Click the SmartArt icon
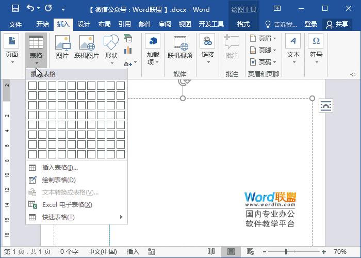Viewport: 361px width, 258px height. (128, 39)
